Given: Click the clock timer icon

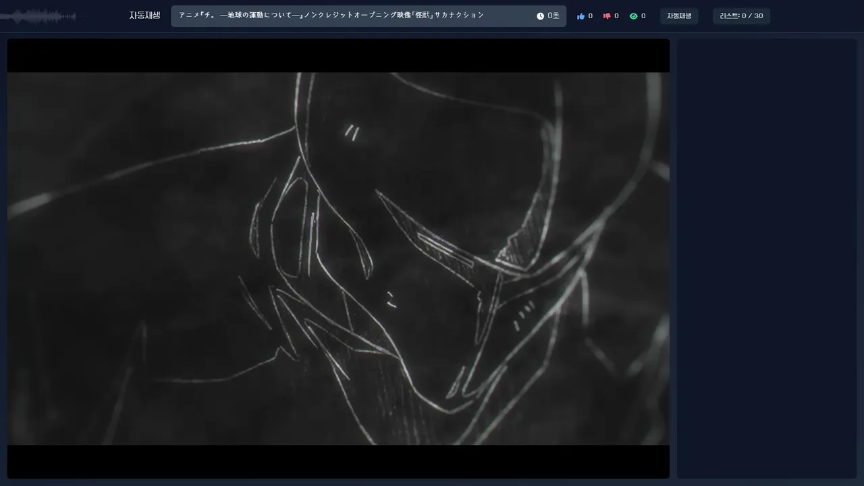Looking at the screenshot, I should [x=540, y=16].
